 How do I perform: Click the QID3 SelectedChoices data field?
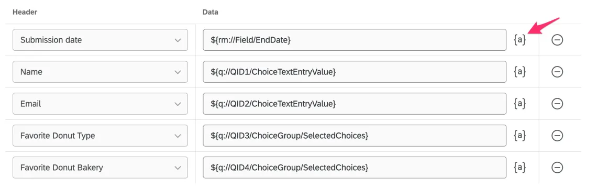[355, 136]
